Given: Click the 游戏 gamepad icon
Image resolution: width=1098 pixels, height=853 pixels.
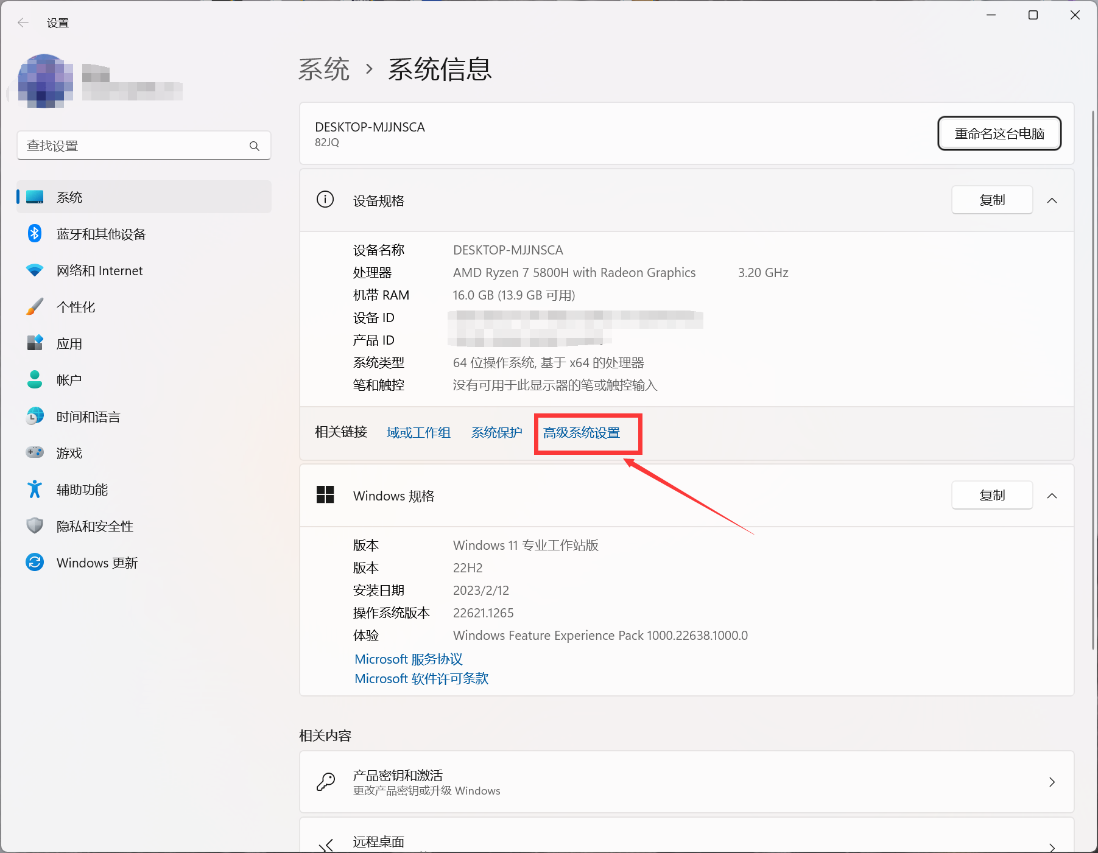Looking at the screenshot, I should [35, 452].
